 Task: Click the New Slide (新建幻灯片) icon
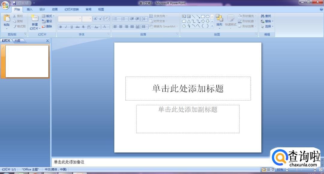(x=34, y=18)
